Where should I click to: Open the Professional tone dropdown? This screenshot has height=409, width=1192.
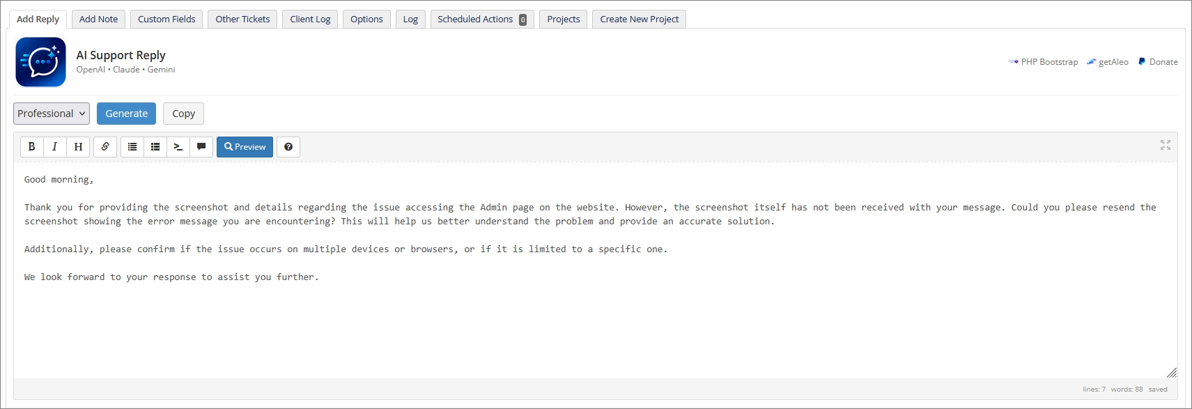pos(52,114)
